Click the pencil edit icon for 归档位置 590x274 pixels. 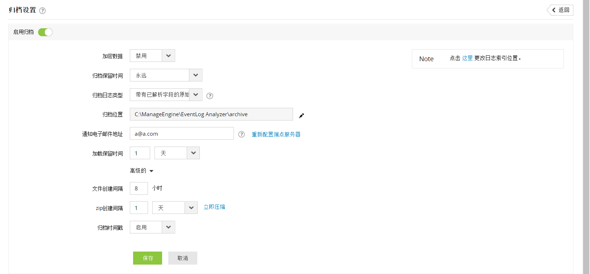[301, 115]
